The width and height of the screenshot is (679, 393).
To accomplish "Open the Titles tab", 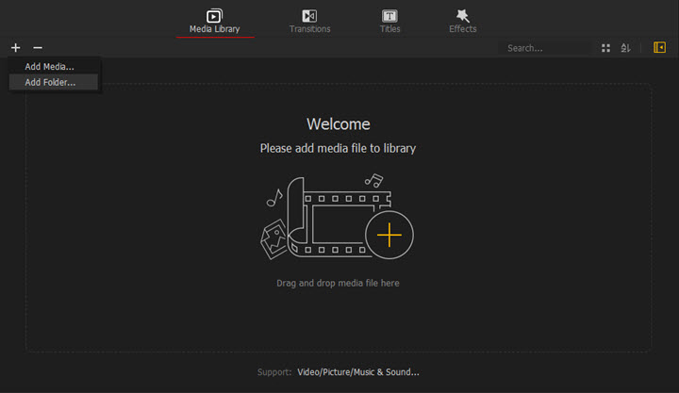I will click(389, 22).
